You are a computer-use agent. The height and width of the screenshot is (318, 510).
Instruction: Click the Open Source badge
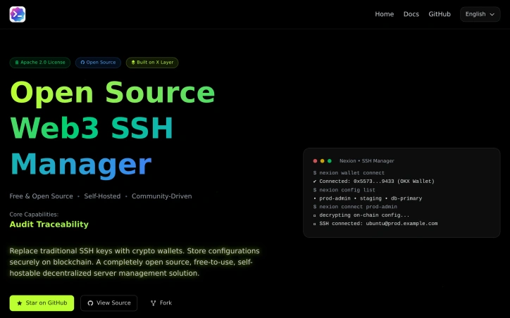[98, 63]
